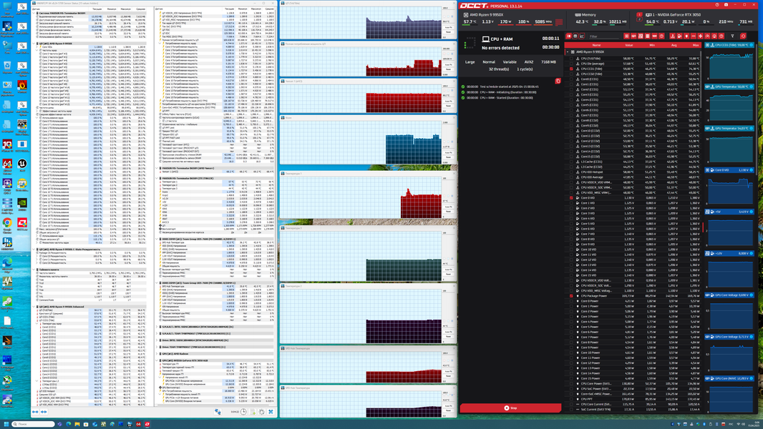Sort OCCT table by Avg column
Image resolution: width=763 pixels, height=429 pixels.
click(674, 45)
